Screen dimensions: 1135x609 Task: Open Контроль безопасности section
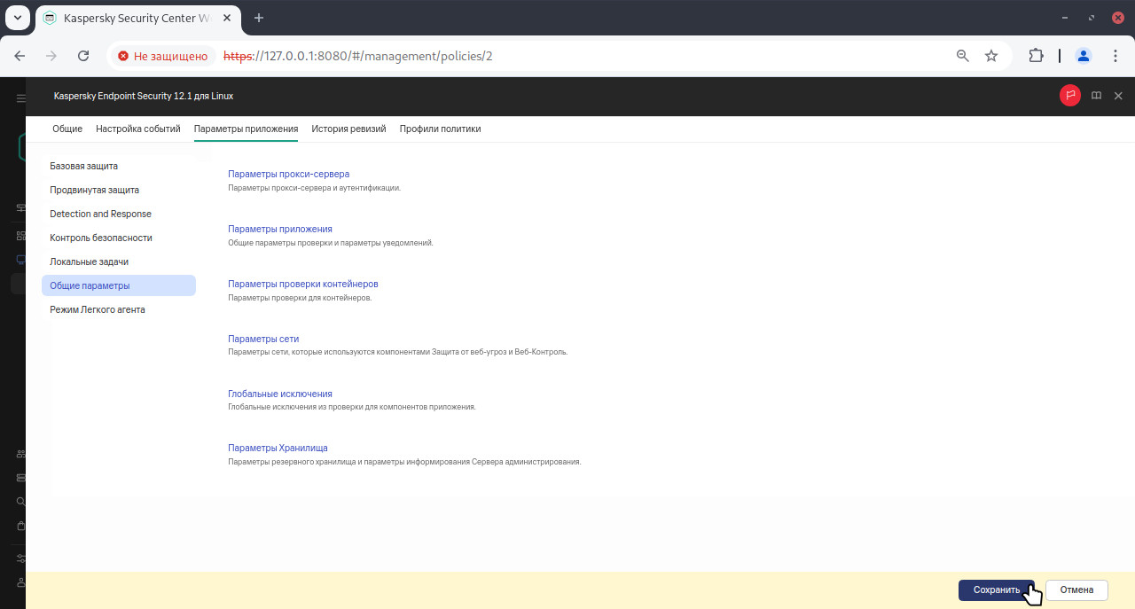pos(119,238)
